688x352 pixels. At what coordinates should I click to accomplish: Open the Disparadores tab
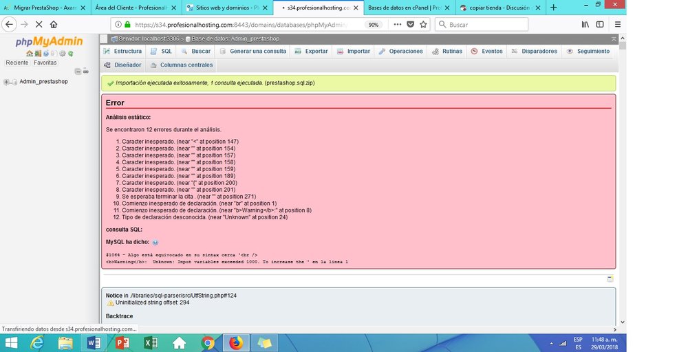click(x=534, y=52)
